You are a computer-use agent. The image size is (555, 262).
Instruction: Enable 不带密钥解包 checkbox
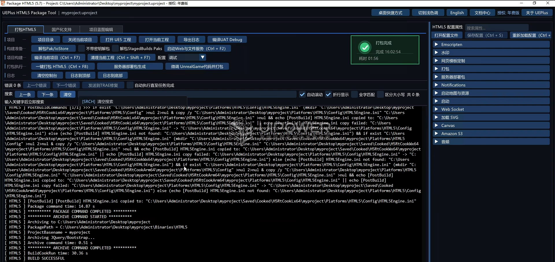tap(82, 49)
